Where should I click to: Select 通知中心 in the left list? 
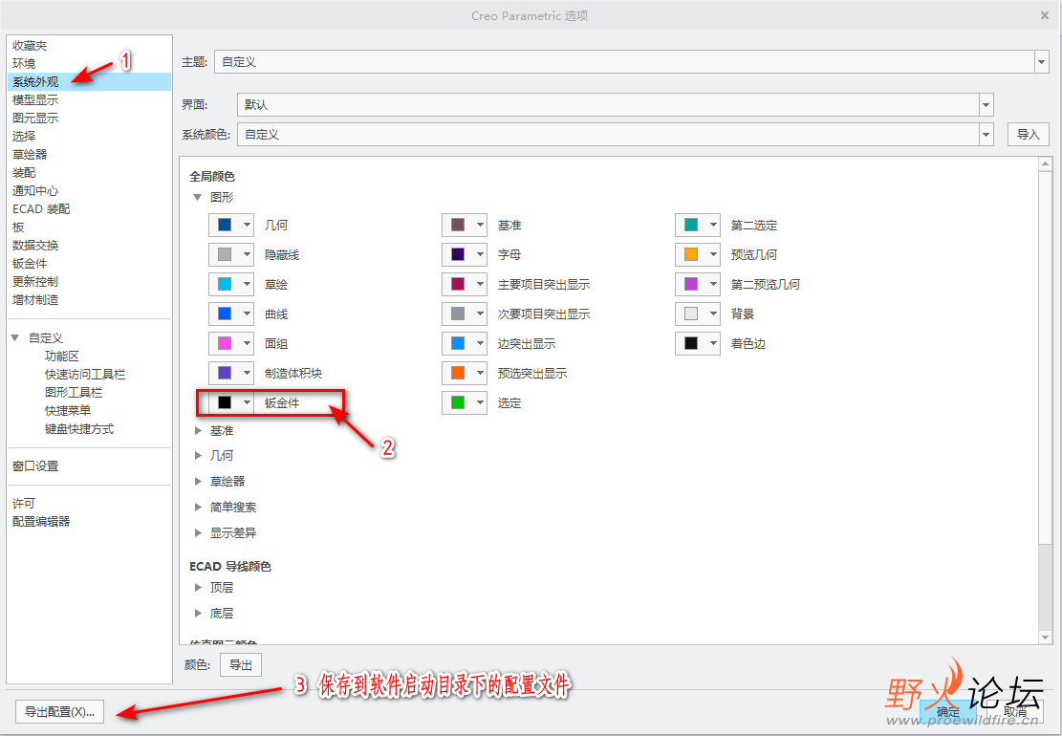(35, 191)
